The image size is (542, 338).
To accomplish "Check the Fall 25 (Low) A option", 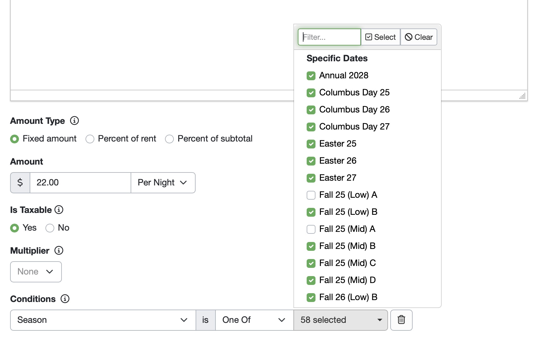I will pyautogui.click(x=311, y=195).
